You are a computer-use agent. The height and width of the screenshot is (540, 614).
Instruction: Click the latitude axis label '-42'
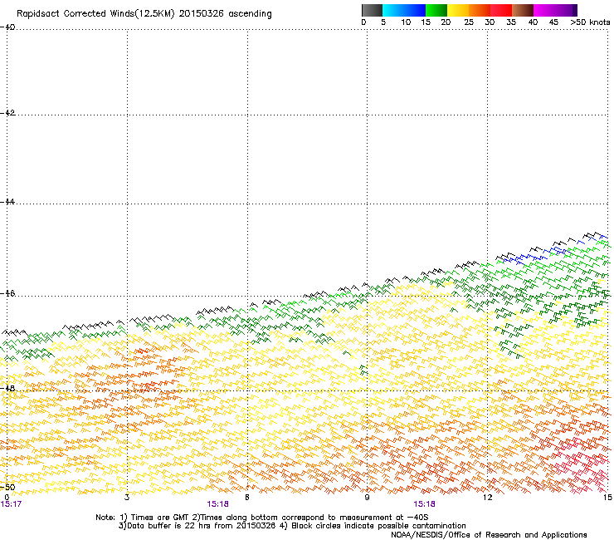(7, 112)
